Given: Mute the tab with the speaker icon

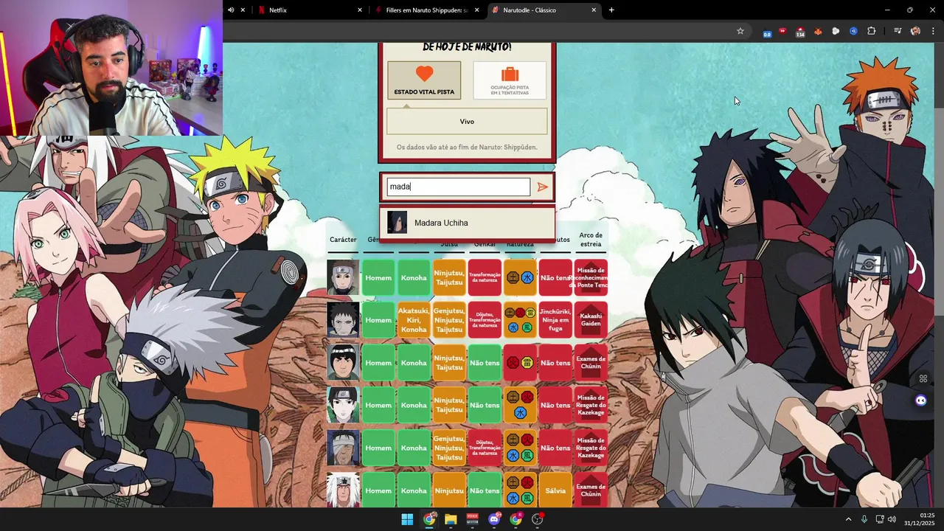Looking at the screenshot, I should pyautogui.click(x=231, y=10).
